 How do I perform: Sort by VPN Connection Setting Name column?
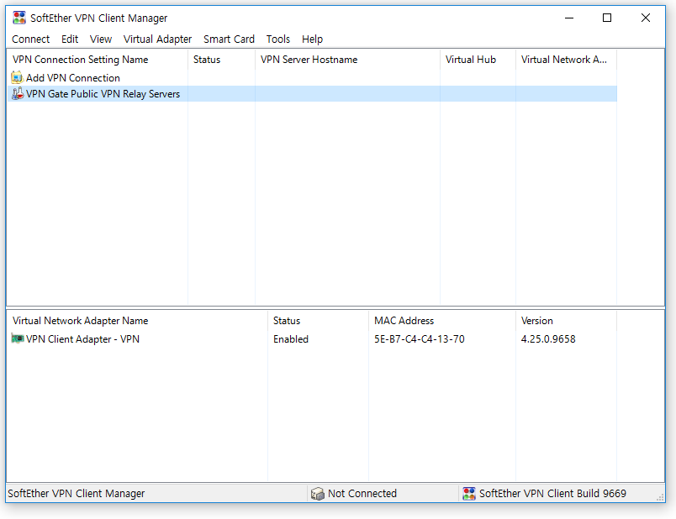pyautogui.click(x=98, y=60)
